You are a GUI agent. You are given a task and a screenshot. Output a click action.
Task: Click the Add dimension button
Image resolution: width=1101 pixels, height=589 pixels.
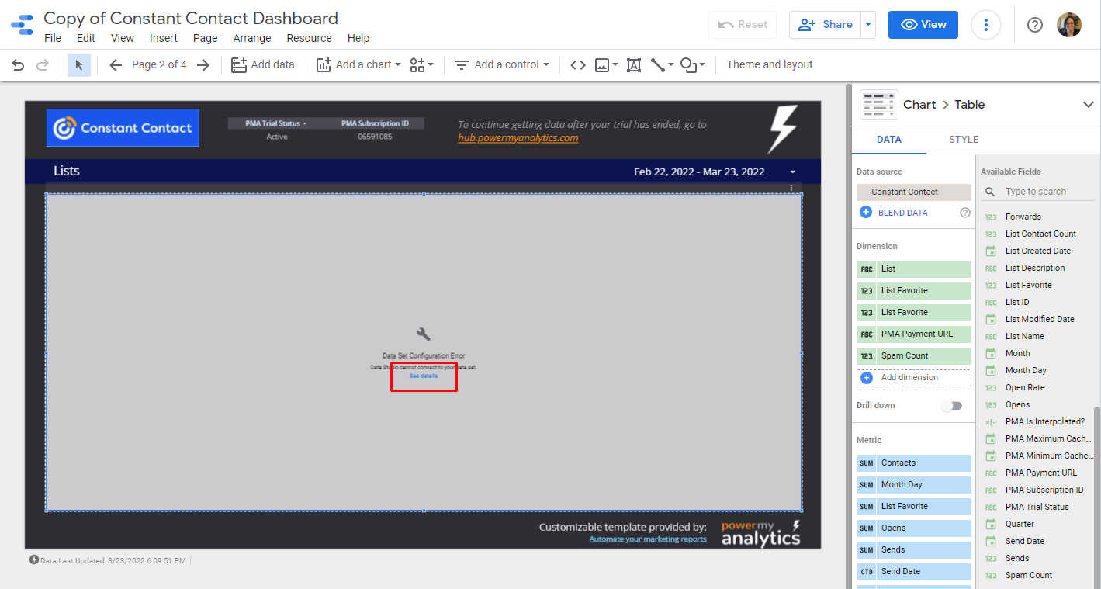pos(913,378)
